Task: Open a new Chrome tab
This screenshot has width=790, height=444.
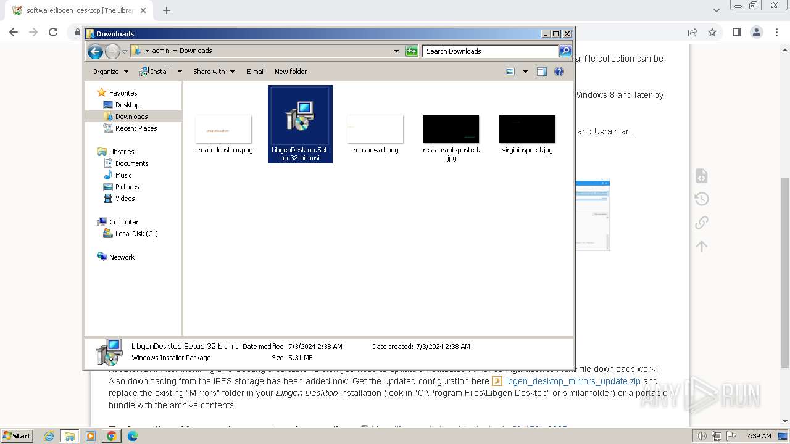Action: [x=167, y=10]
